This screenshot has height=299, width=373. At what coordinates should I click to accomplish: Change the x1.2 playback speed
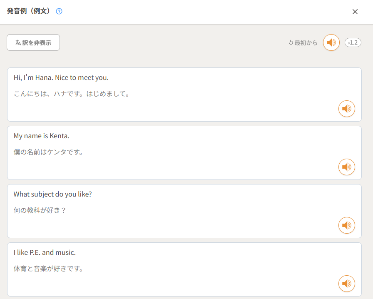353,42
